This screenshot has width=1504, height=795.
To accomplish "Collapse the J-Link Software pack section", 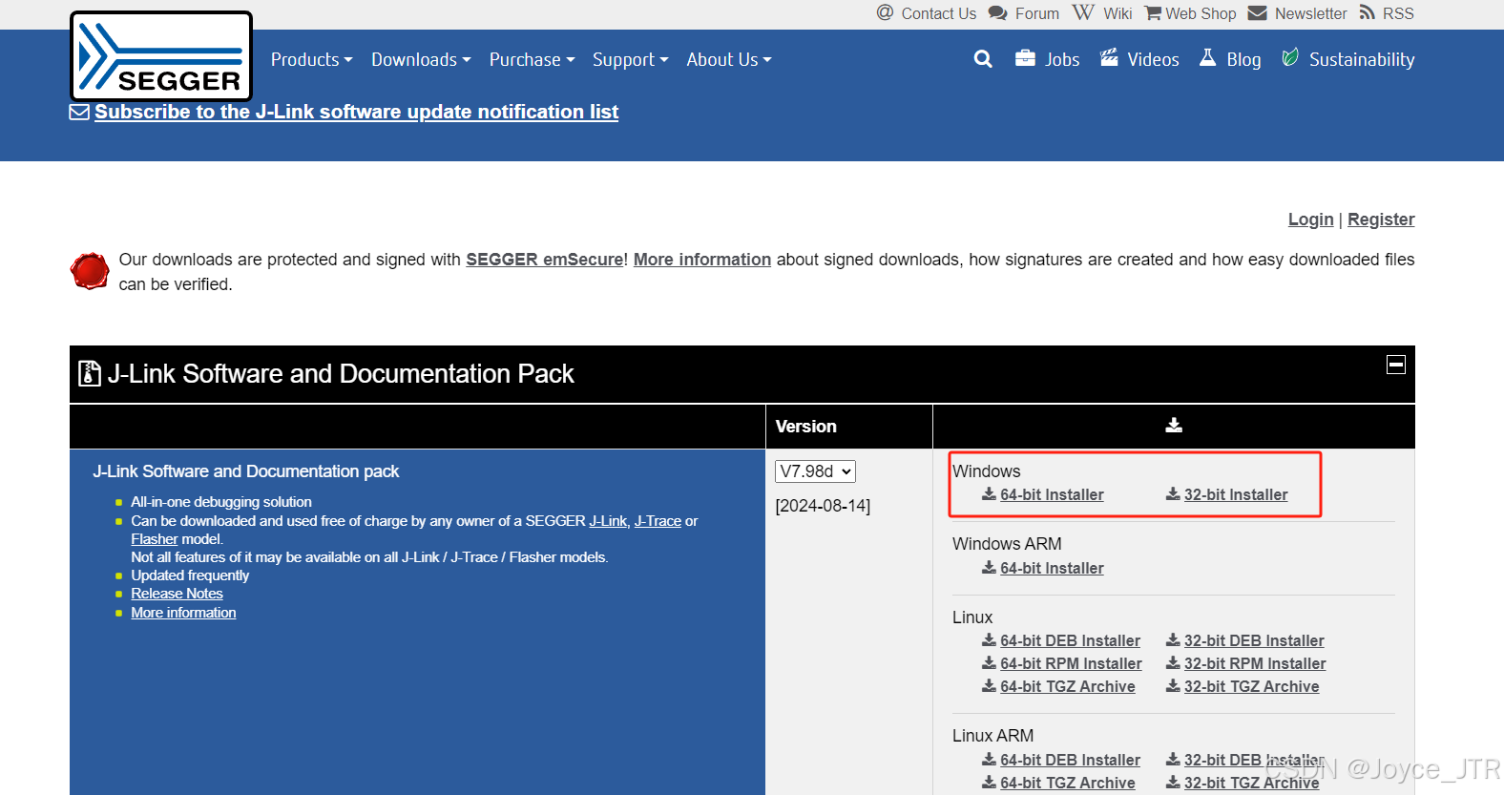I will pos(1395,365).
